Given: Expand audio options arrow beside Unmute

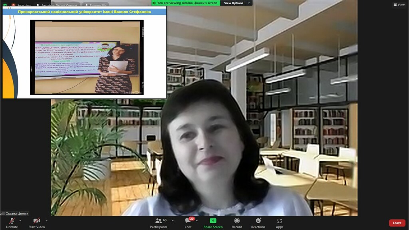Looking at the screenshot, I should (x=20, y=220).
